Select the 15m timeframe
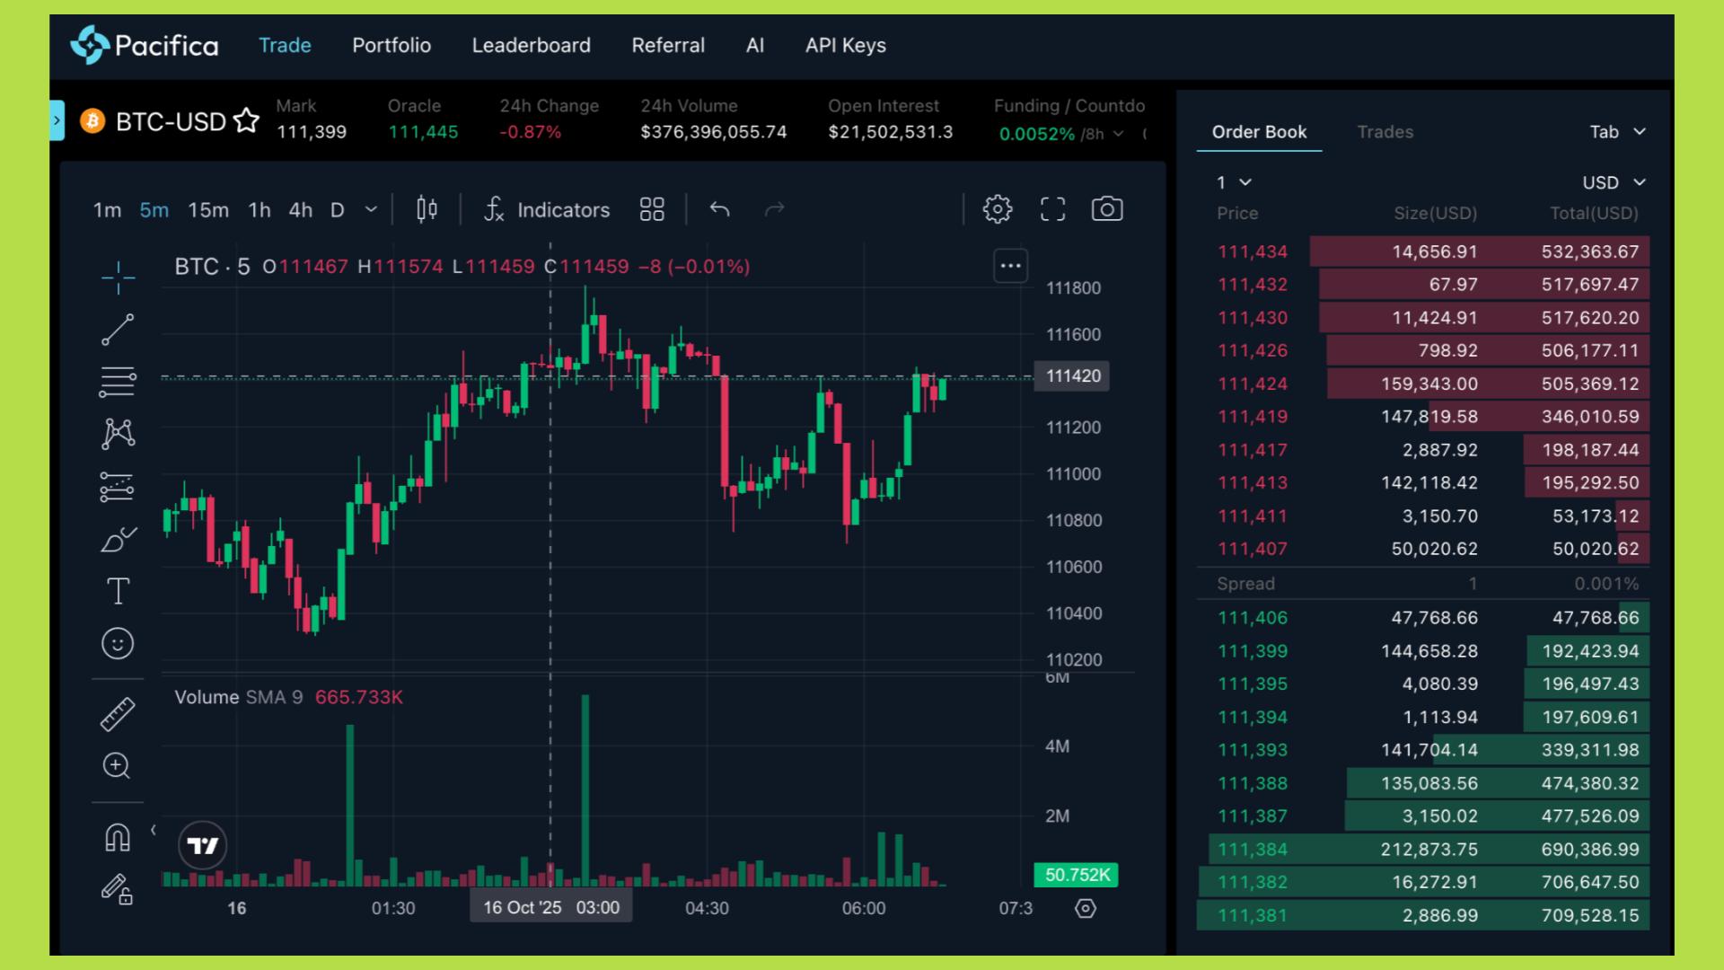 coord(207,210)
